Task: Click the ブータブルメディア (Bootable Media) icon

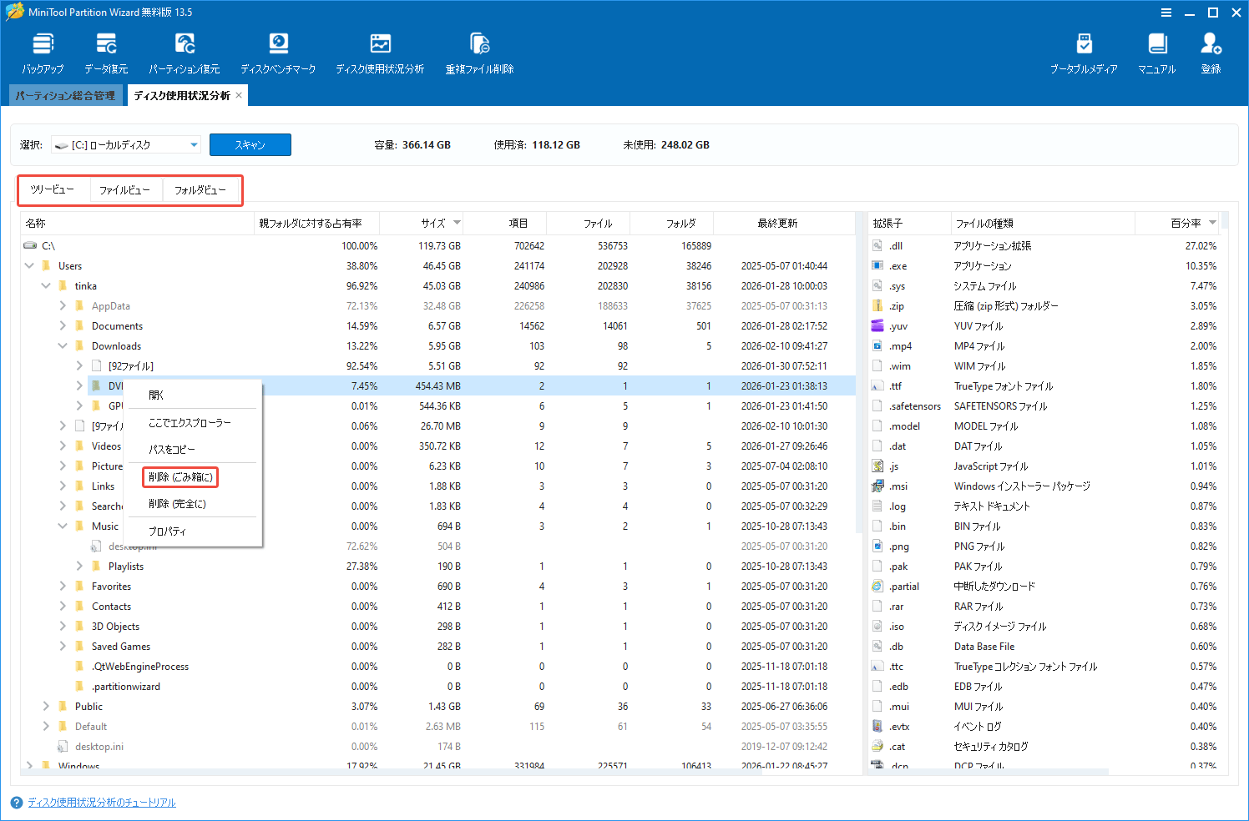Action: (1085, 52)
